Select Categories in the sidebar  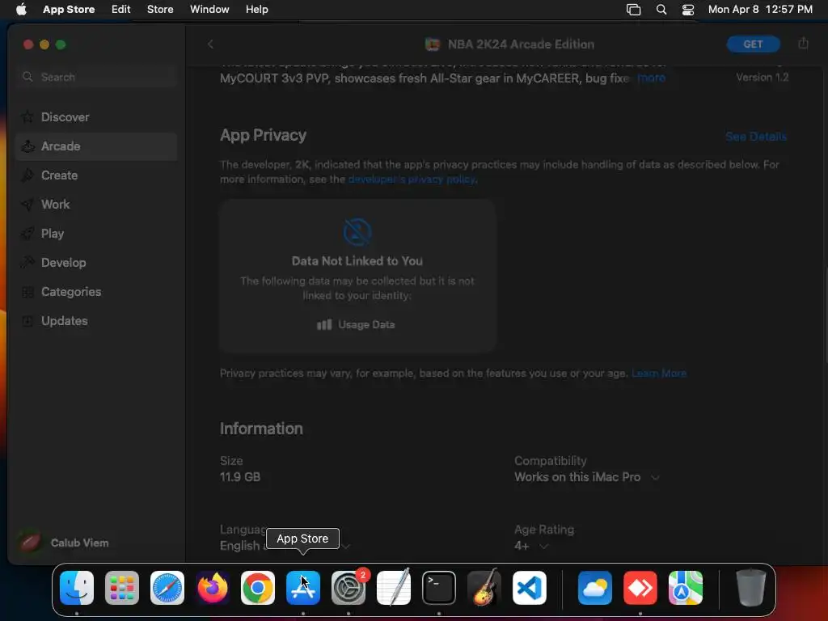coord(96,291)
